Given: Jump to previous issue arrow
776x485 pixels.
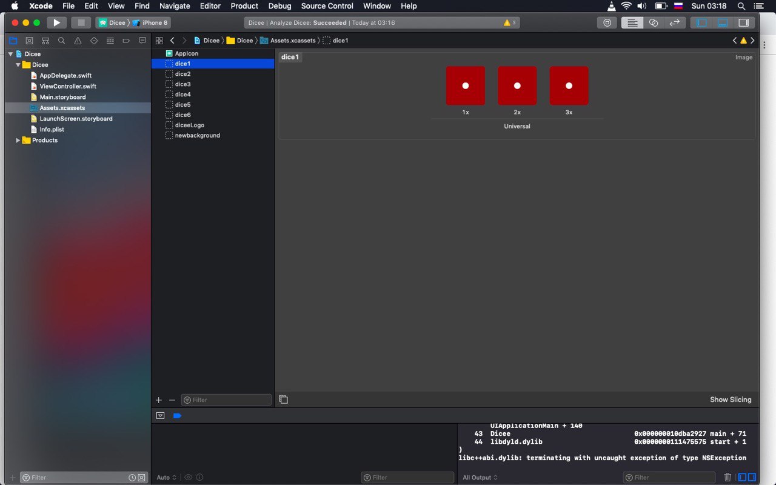Looking at the screenshot, I should 735,41.
